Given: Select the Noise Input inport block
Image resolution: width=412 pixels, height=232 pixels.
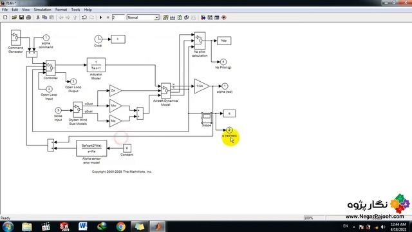Looking at the screenshot, I should click(x=58, y=110).
